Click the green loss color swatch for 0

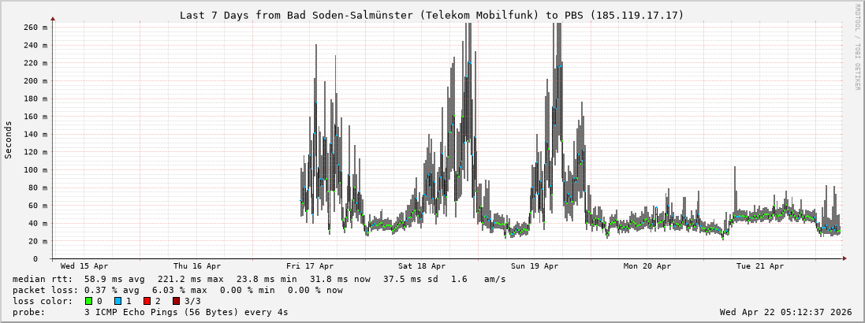(88, 301)
